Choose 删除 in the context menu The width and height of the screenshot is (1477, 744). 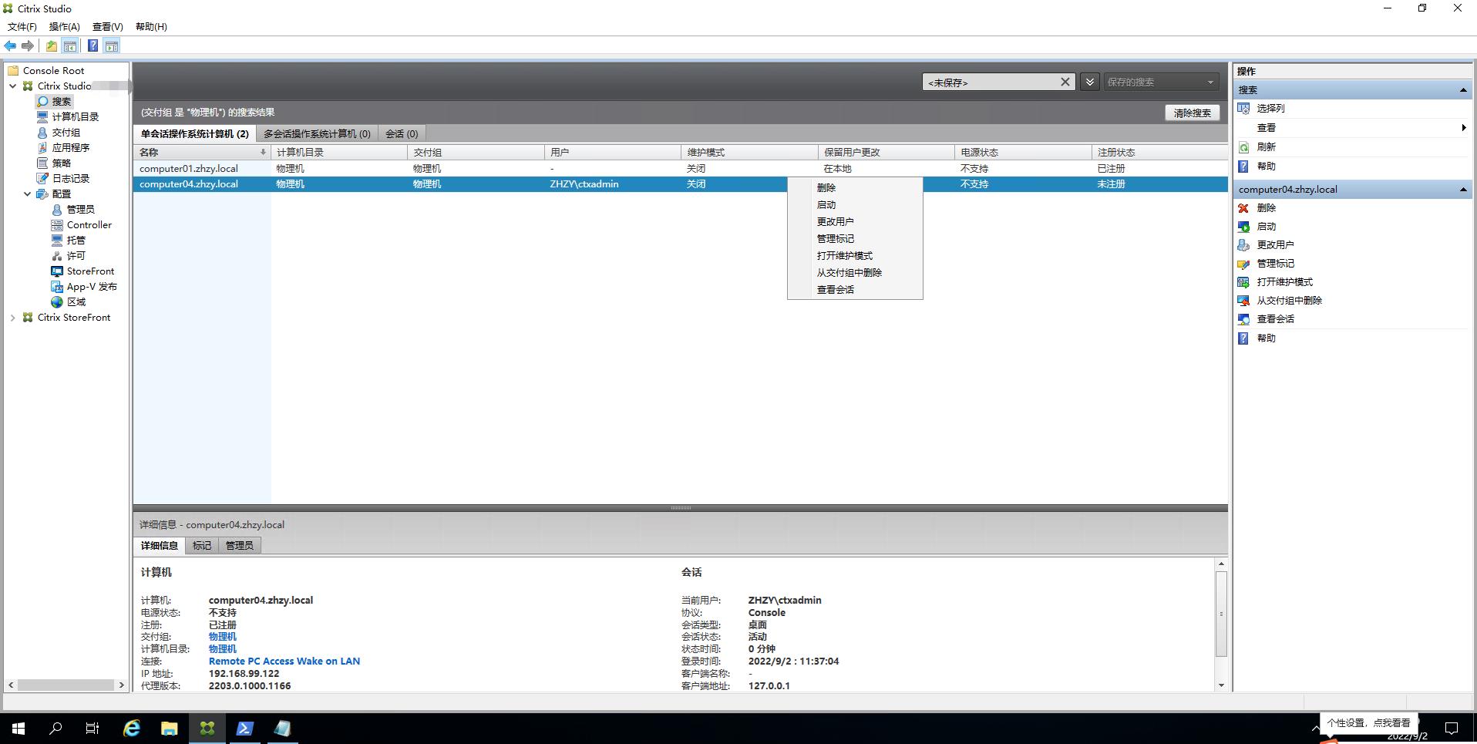(855, 187)
